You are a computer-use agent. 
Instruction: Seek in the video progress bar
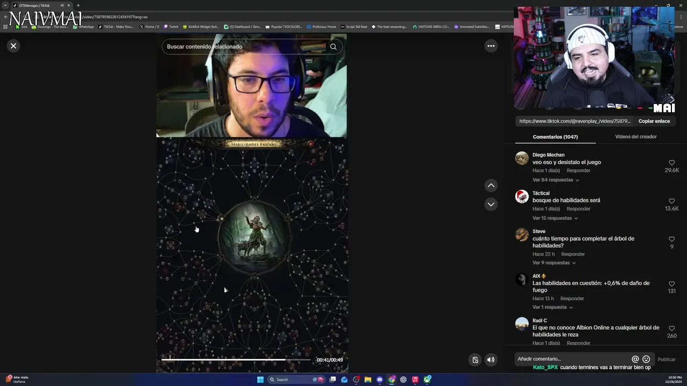point(236,360)
